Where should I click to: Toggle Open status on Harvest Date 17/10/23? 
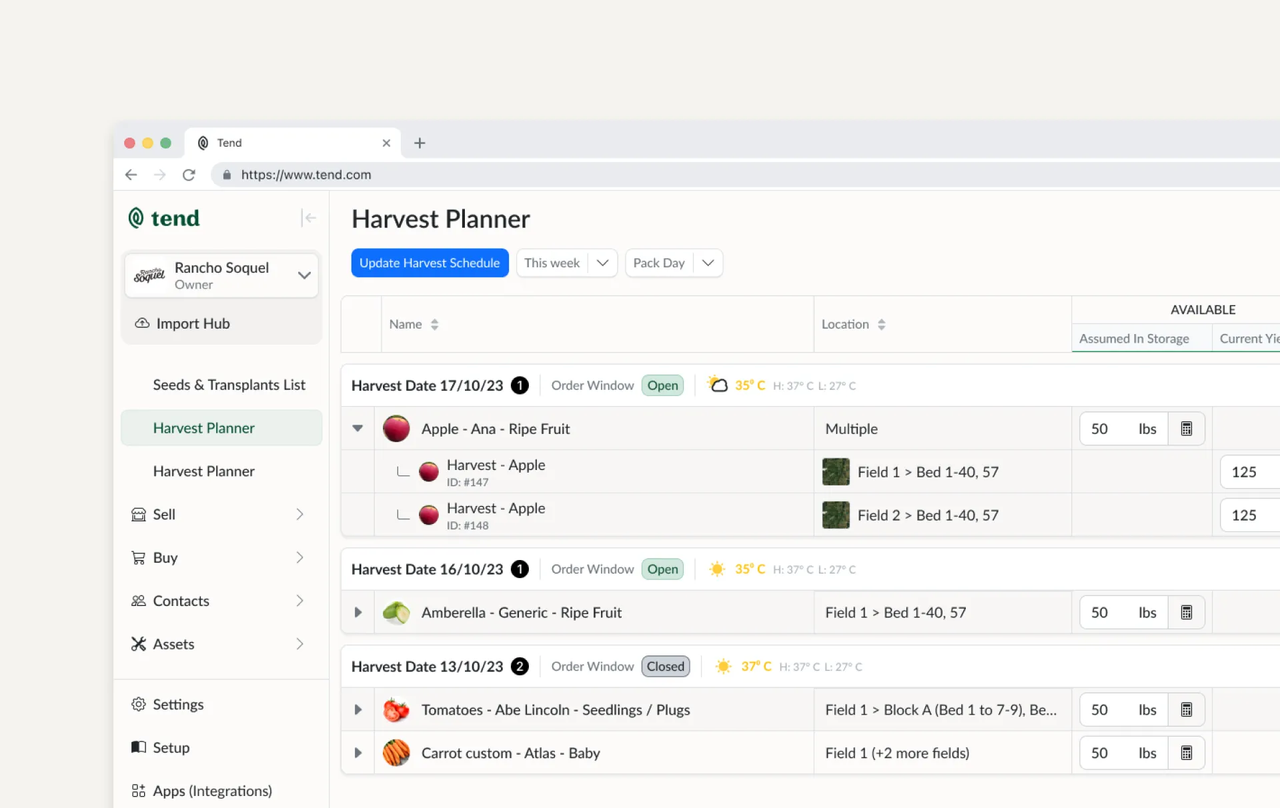662,385
